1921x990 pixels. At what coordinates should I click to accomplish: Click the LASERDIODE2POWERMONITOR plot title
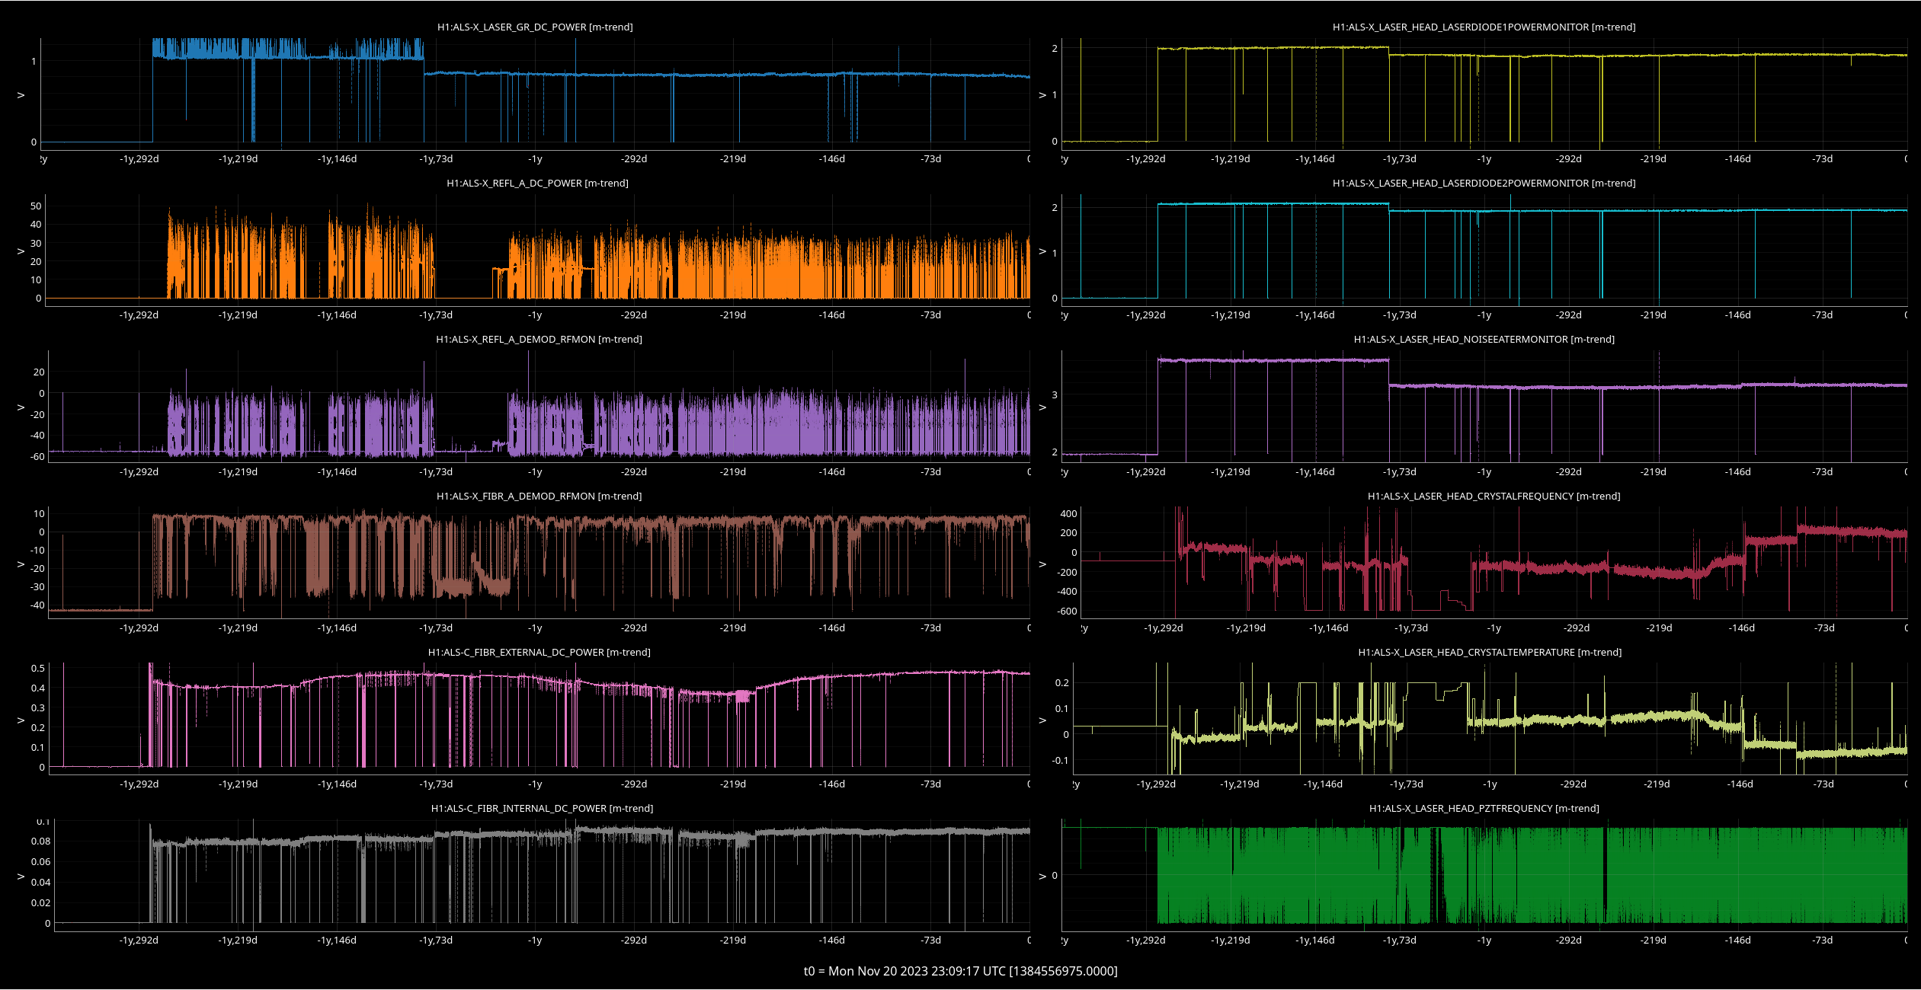coord(1484,183)
